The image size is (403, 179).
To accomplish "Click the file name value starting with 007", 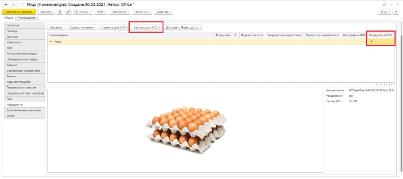I will point(372,91).
